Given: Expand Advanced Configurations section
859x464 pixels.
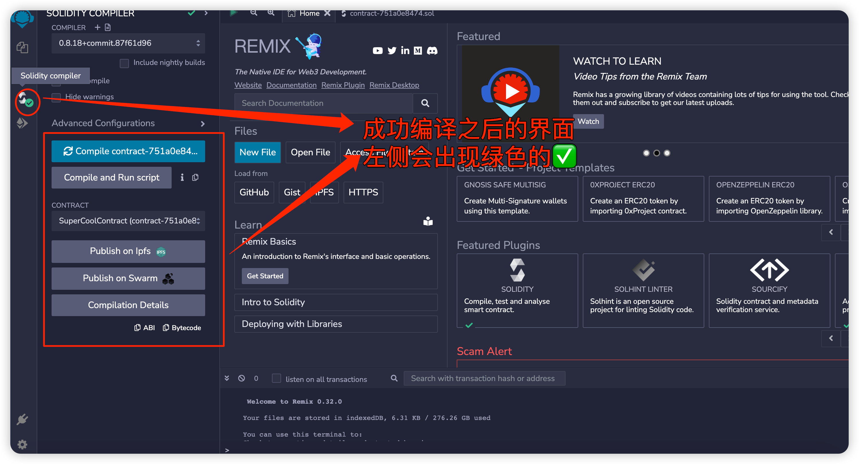Looking at the screenshot, I should click(x=128, y=124).
